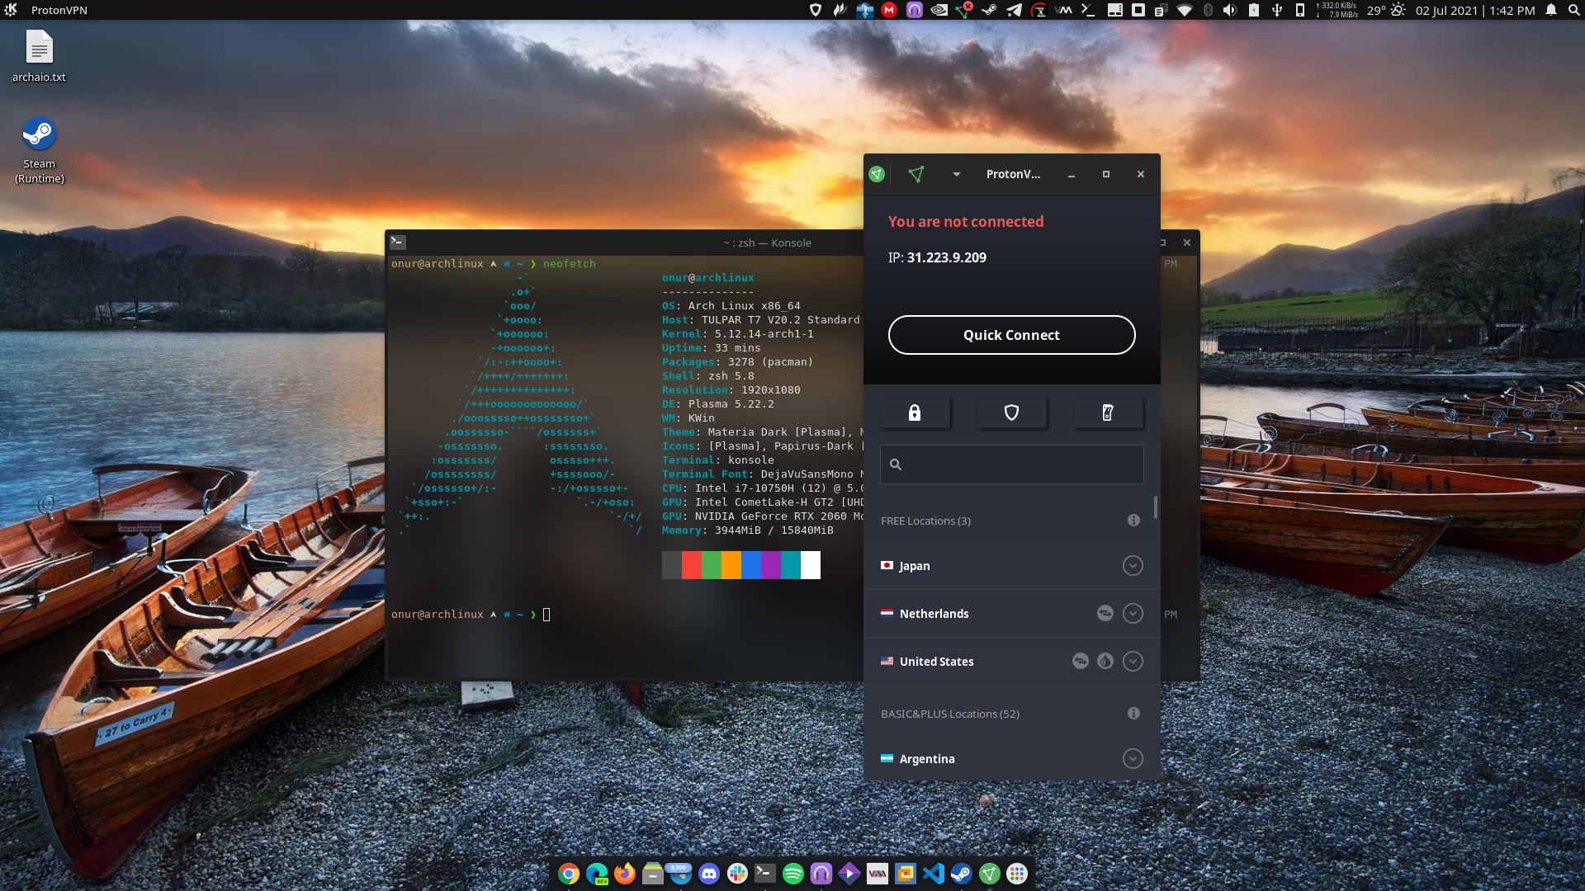This screenshot has height=891, width=1585.
Task: Open ProtonVPN title bar dropdown arrow
Action: pos(956,174)
